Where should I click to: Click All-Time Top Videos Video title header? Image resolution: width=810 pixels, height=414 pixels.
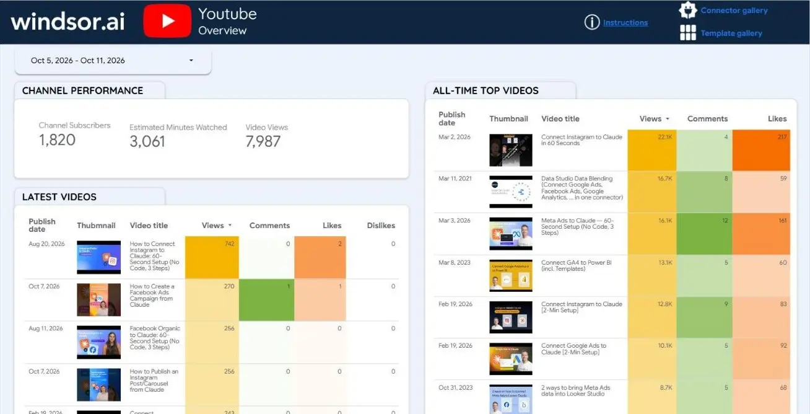pyautogui.click(x=560, y=119)
